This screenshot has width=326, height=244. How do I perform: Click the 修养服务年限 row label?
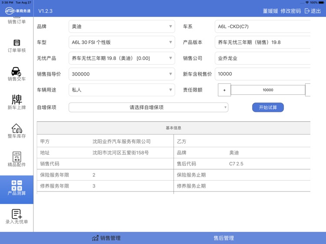[x=54, y=186]
